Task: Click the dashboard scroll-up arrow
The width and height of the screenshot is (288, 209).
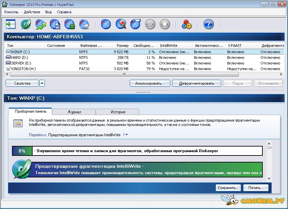Action: [x=269, y=144]
